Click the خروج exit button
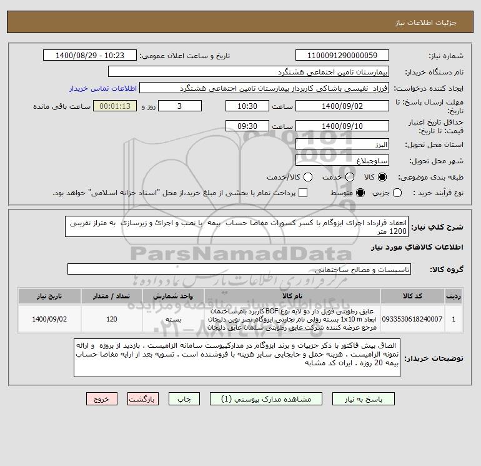 pyautogui.click(x=102, y=399)
